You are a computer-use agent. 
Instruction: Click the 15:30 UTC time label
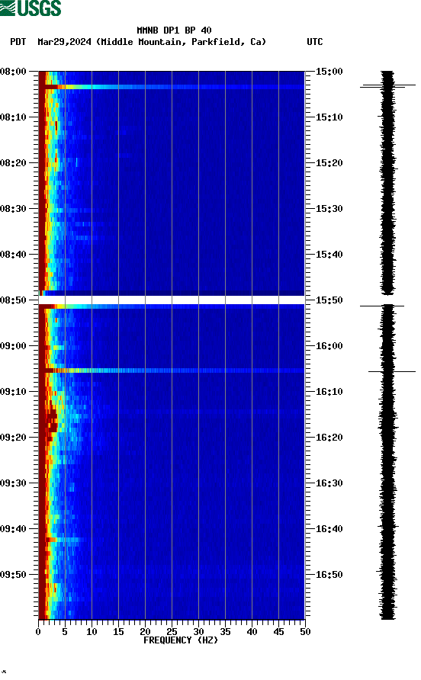click(329, 209)
